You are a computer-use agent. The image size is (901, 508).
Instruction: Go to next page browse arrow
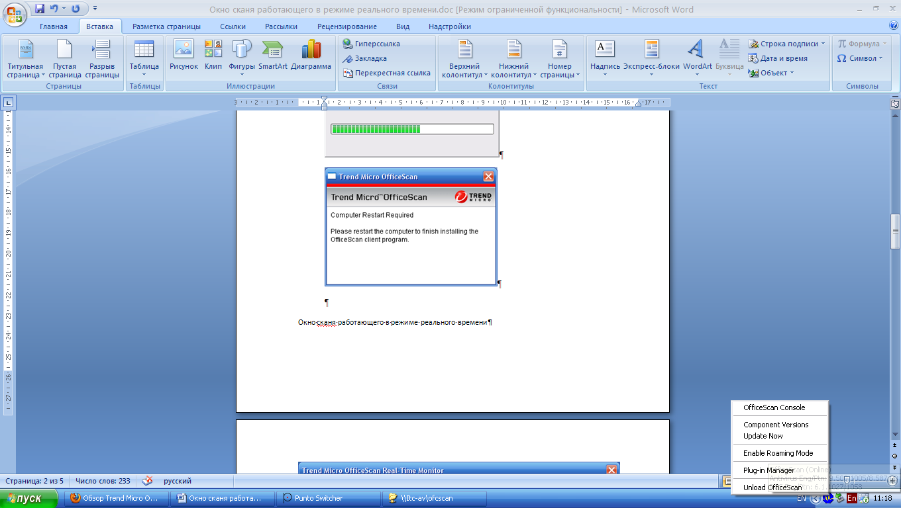point(895,466)
